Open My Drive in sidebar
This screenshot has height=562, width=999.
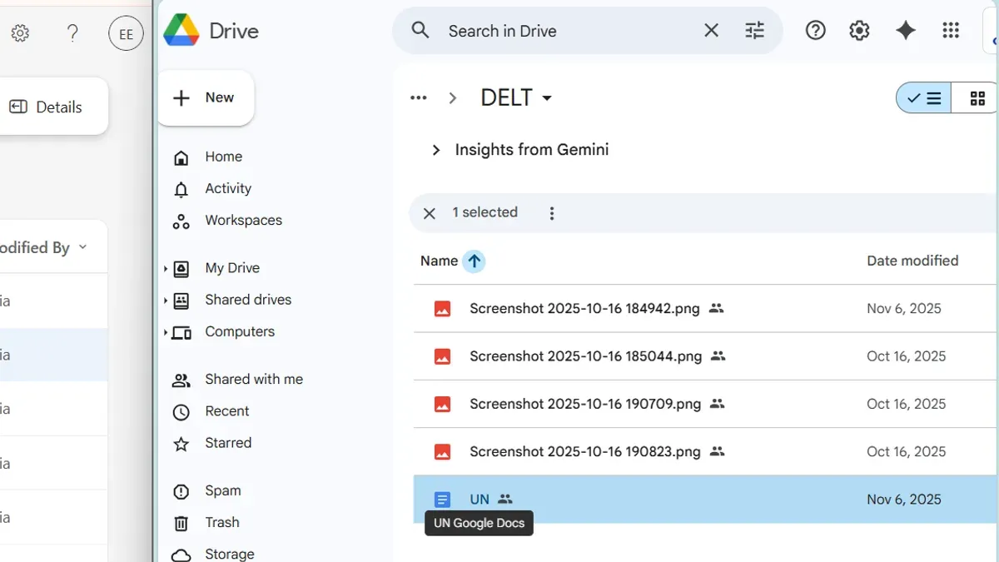coord(232,268)
